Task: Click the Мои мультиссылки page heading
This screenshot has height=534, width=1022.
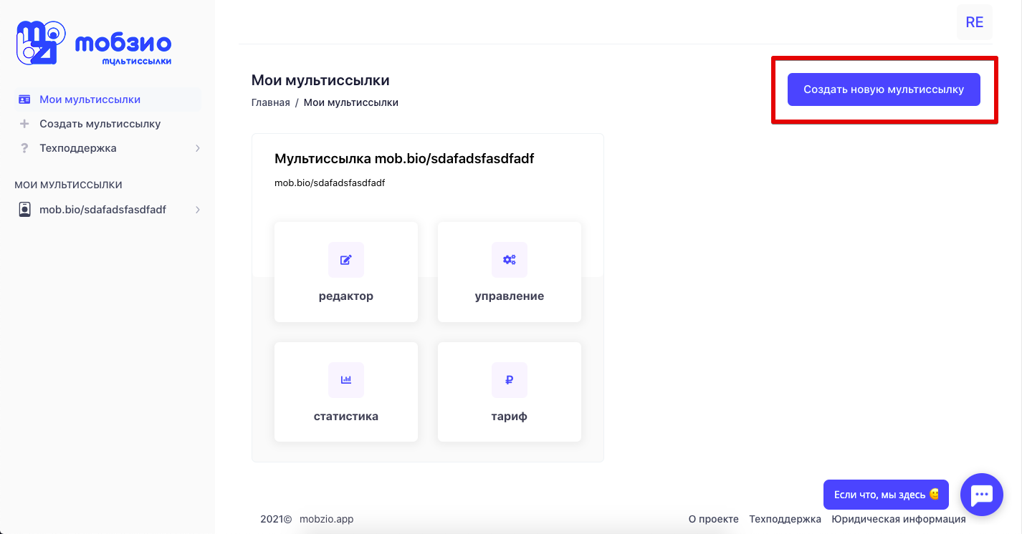Action: [320, 80]
